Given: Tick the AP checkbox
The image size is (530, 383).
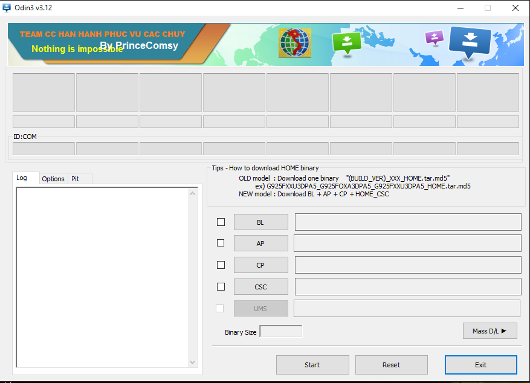Looking at the screenshot, I should click(221, 243).
